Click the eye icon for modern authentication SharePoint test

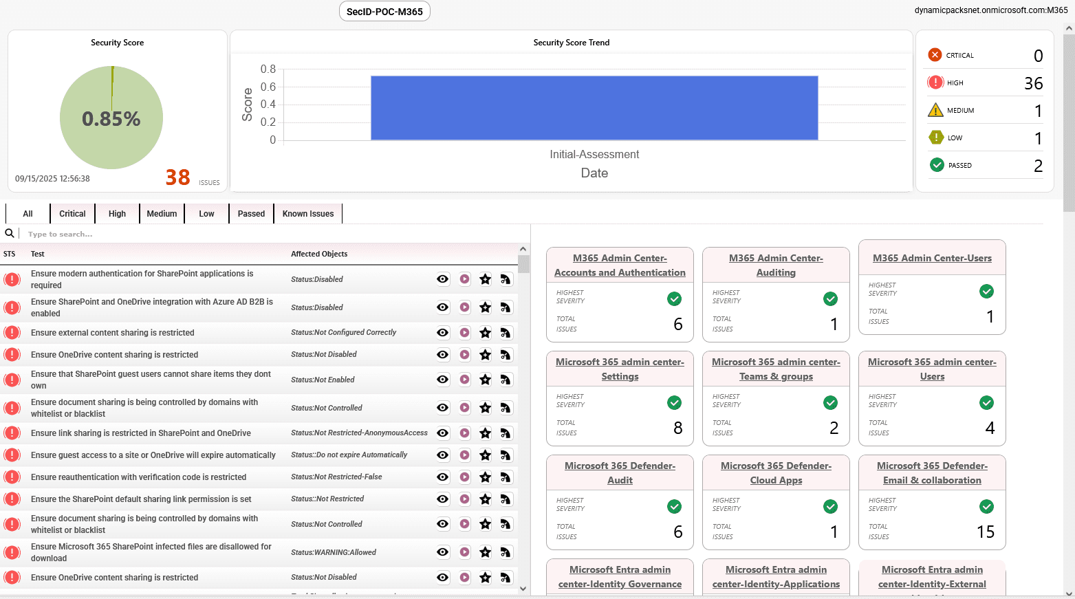[443, 279]
